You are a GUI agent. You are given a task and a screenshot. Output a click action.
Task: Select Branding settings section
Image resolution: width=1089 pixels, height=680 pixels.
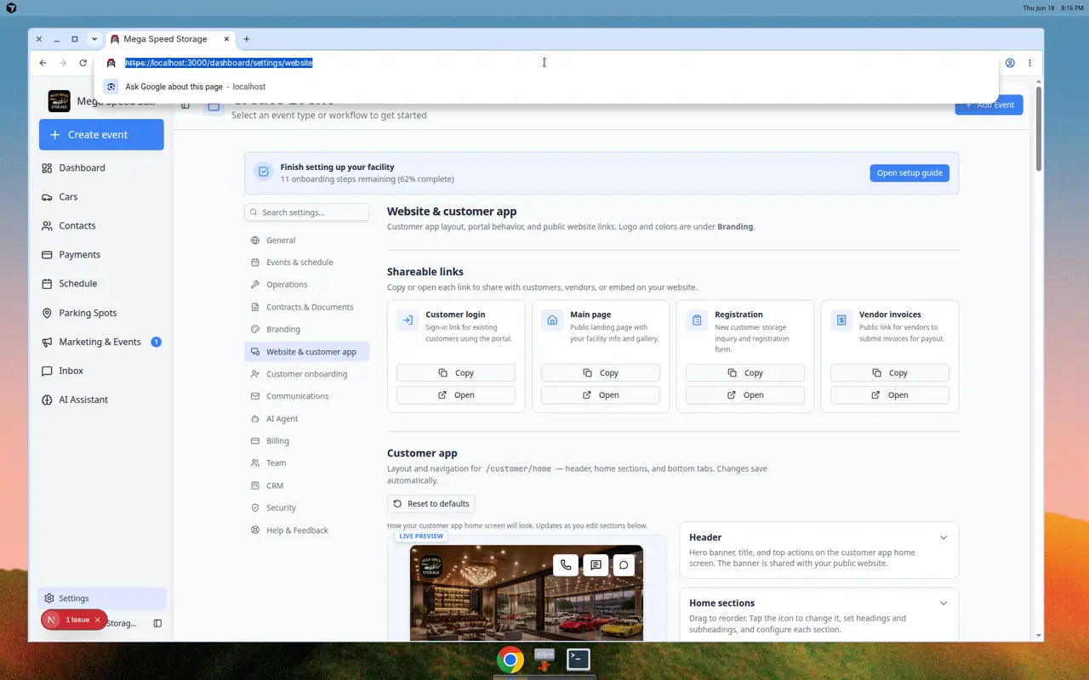[x=306, y=329]
